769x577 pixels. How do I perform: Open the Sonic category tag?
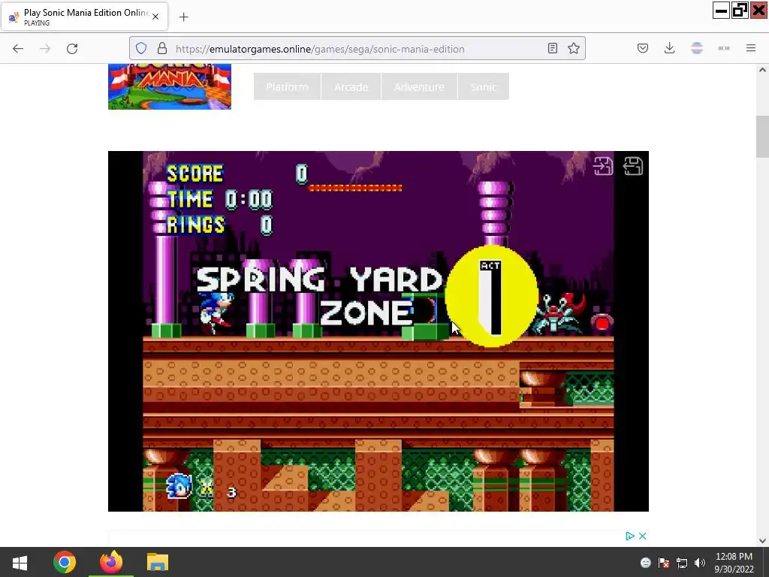pos(484,87)
